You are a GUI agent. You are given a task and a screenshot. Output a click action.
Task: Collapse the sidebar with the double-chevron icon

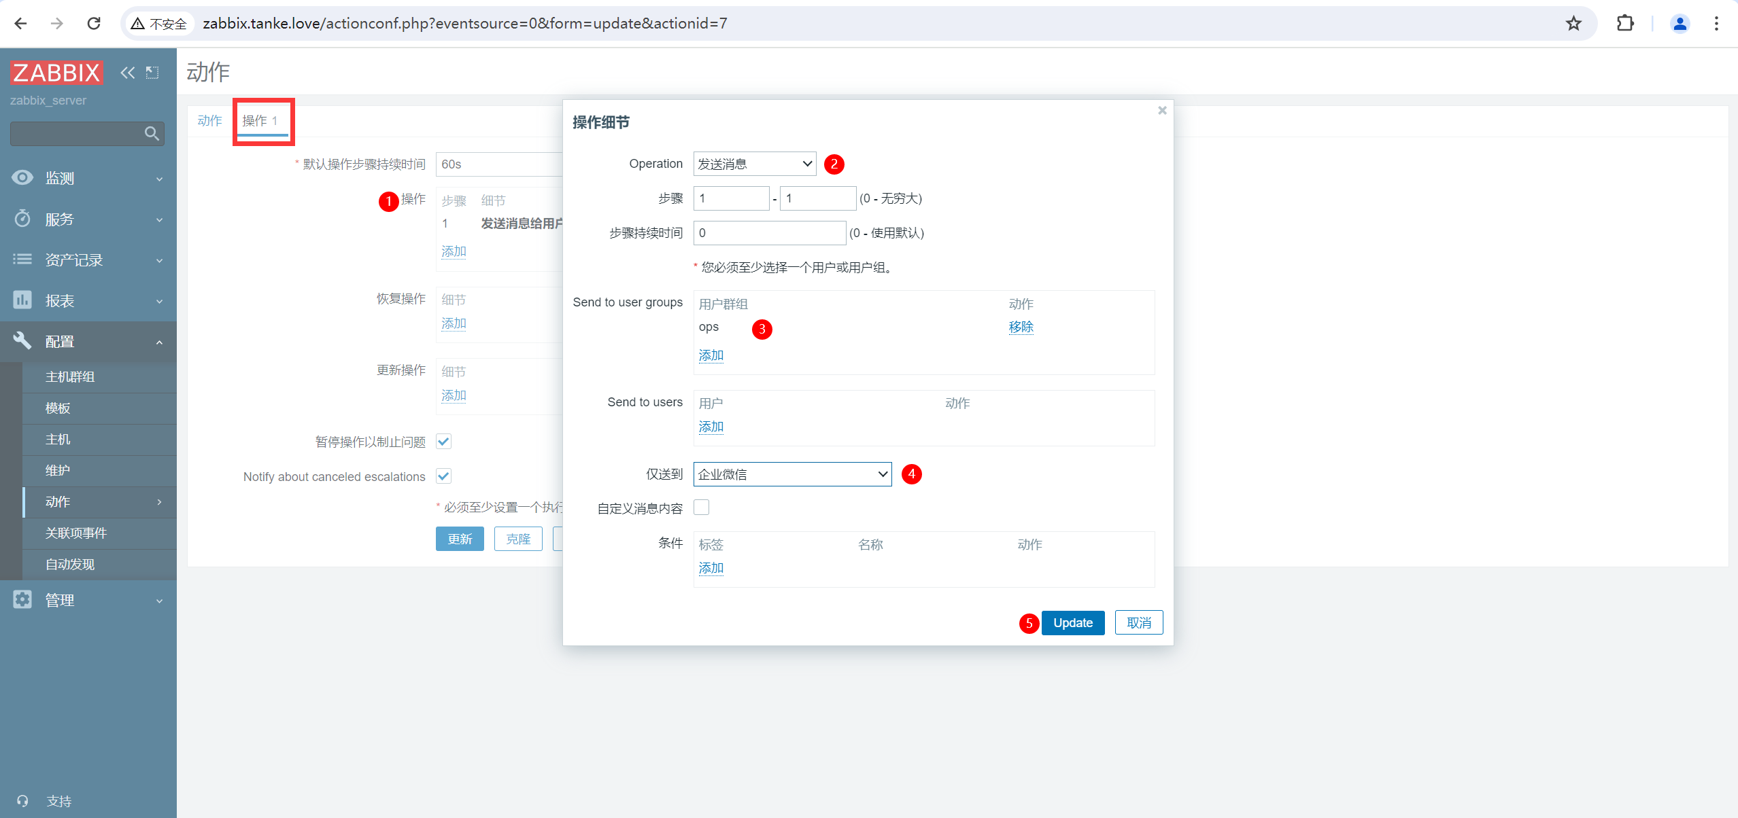point(127,73)
